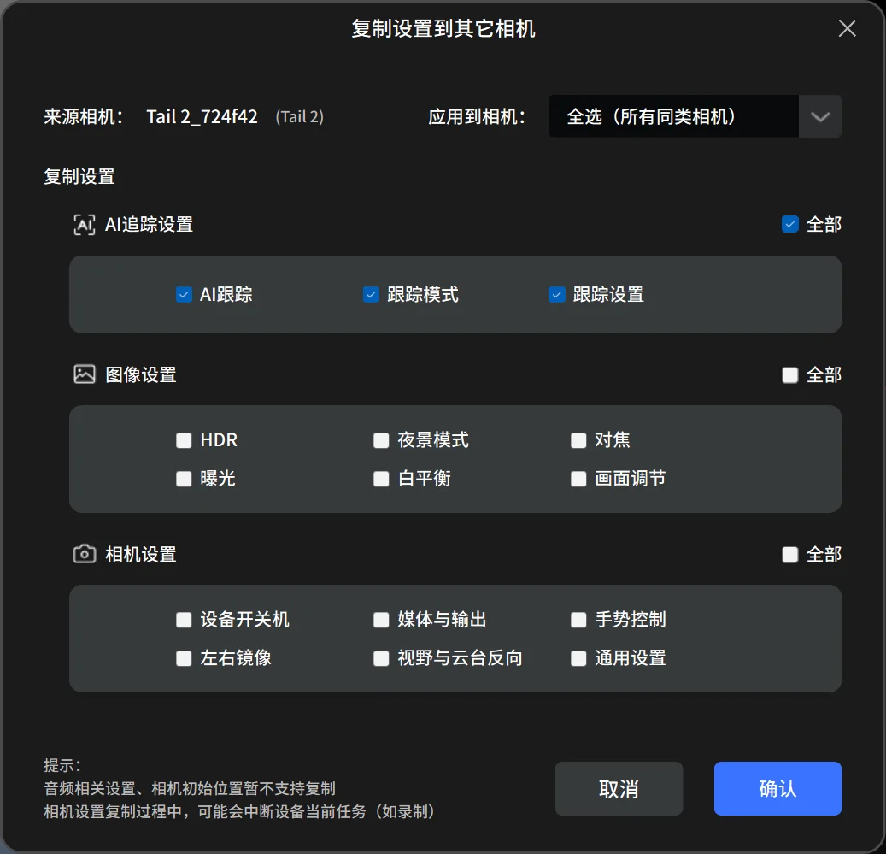Click the 复制设置 heading
This screenshot has height=854, width=886.
point(79,176)
